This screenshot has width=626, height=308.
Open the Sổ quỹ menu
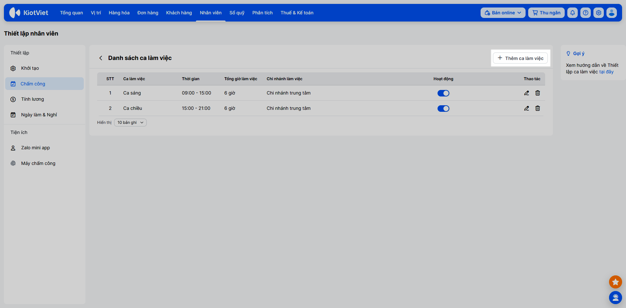pos(237,13)
